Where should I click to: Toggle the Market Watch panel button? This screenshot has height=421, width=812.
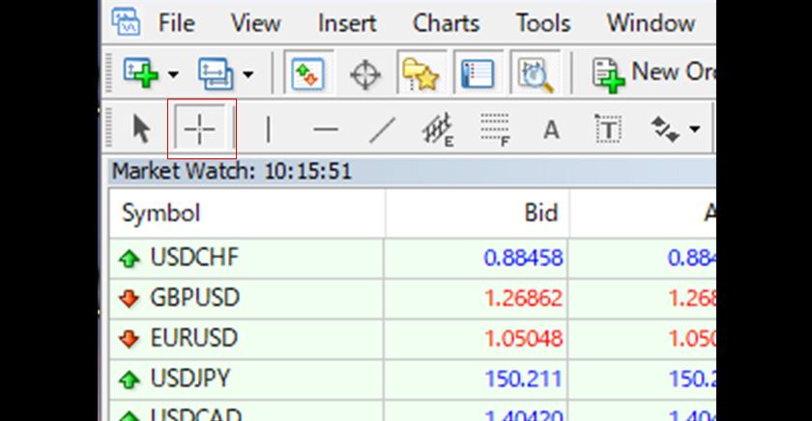tap(308, 74)
